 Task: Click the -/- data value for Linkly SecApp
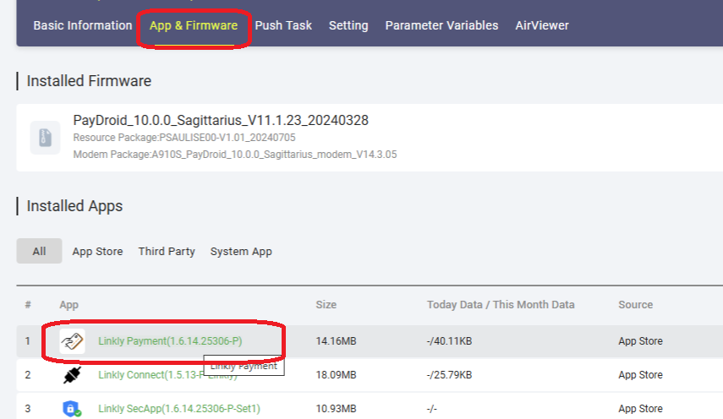432,408
